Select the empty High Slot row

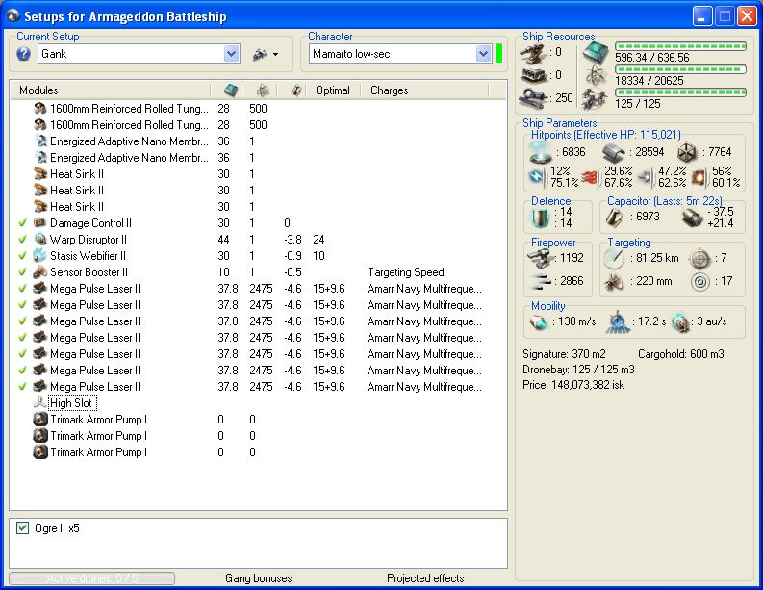point(72,403)
